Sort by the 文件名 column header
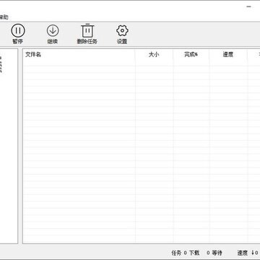Screen dimensions: 260x260 (x=79, y=55)
